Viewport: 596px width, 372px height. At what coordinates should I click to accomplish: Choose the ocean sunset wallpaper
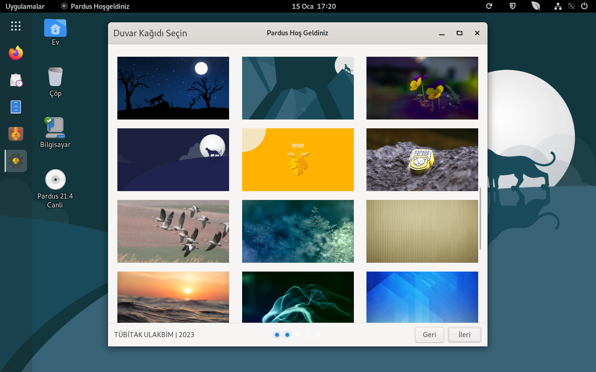[173, 297]
